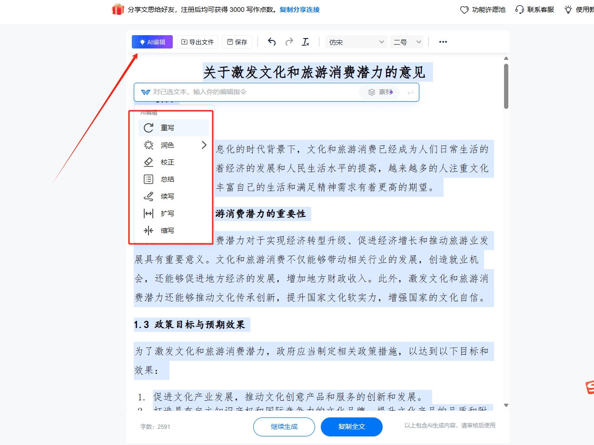Screen dimensions: 594x445
Task: Click the redo arrow icon
Action: [x=289, y=42]
